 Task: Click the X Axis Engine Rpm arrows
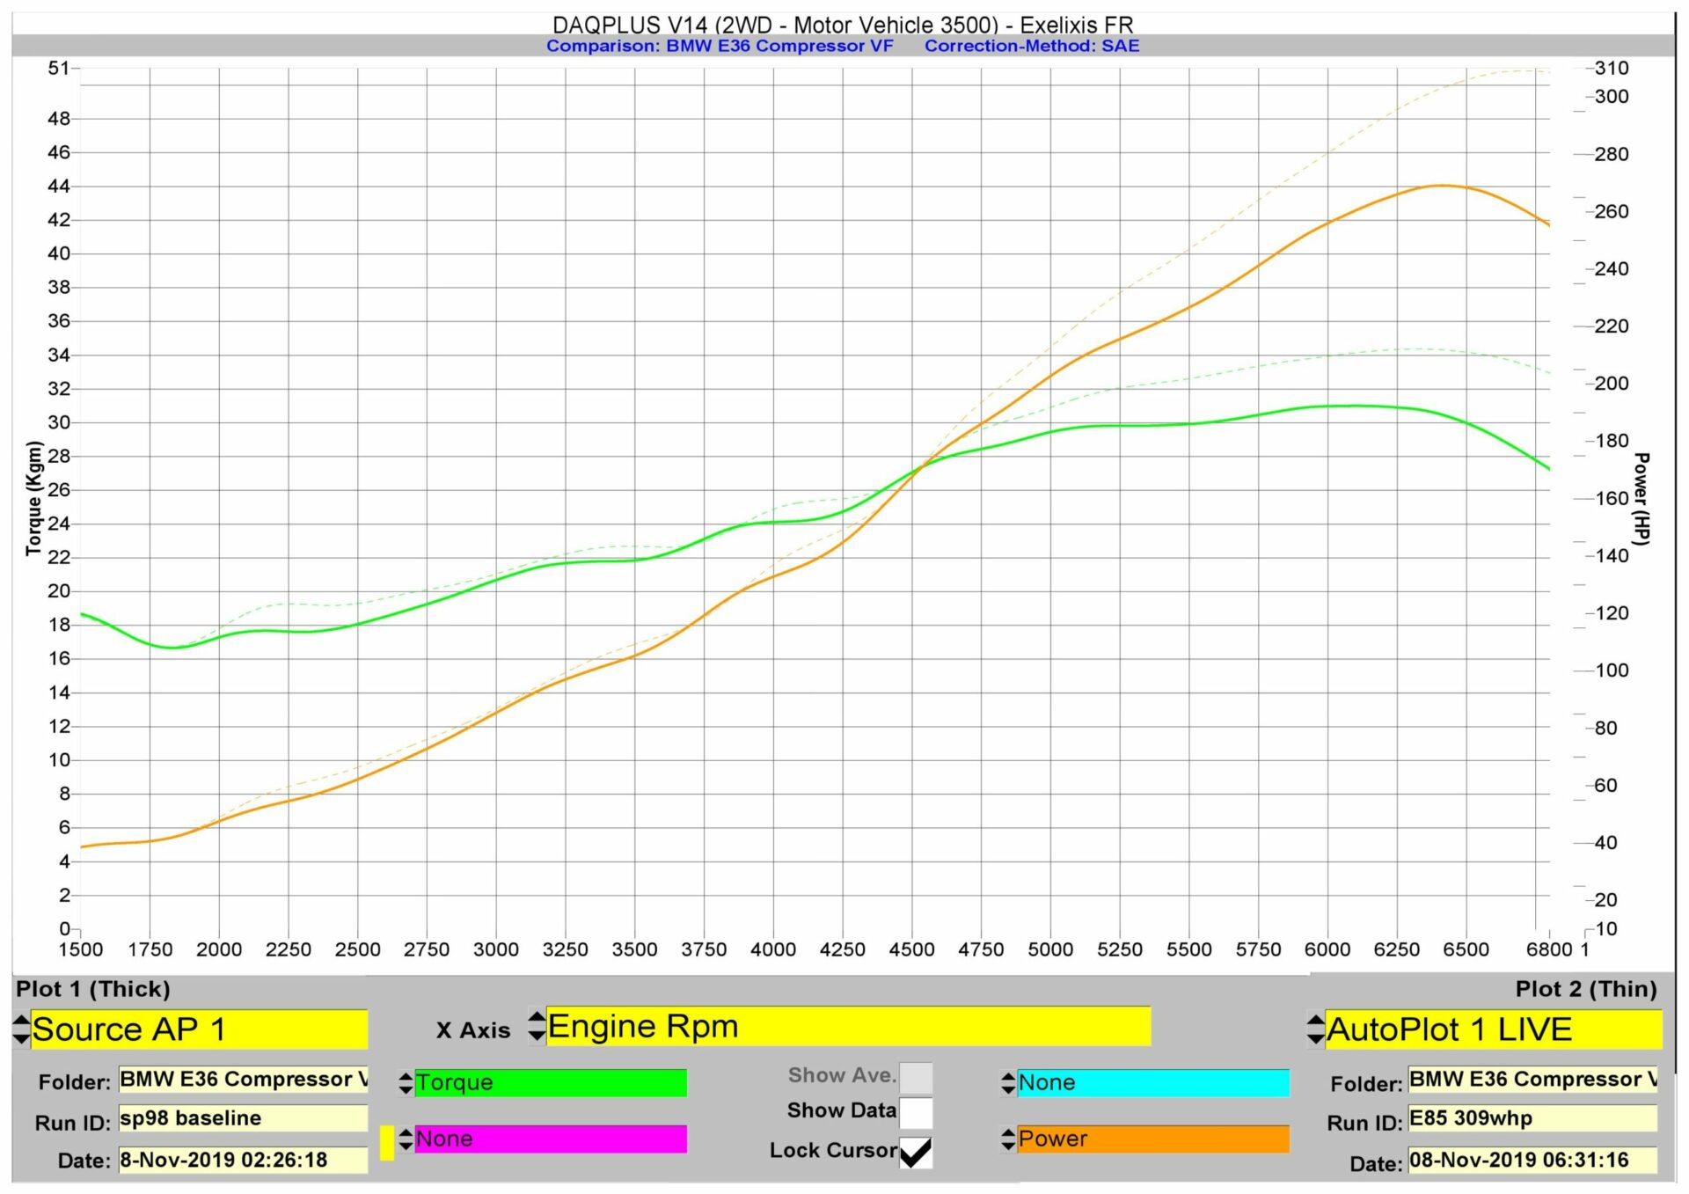pyautogui.click(x=536, y=1025)
